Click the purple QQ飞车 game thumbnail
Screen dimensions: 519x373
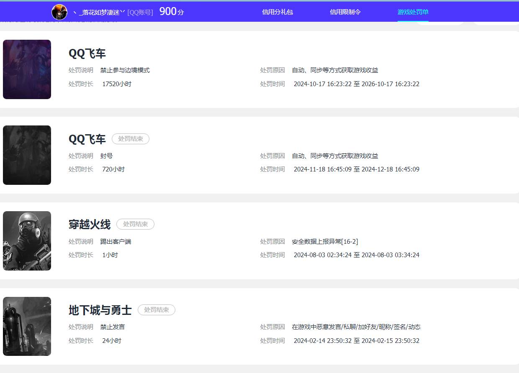coord(27,69)
